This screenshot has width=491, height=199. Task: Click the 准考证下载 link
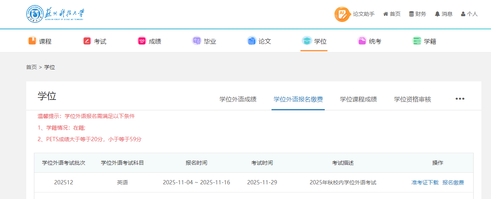pos(425,182)
